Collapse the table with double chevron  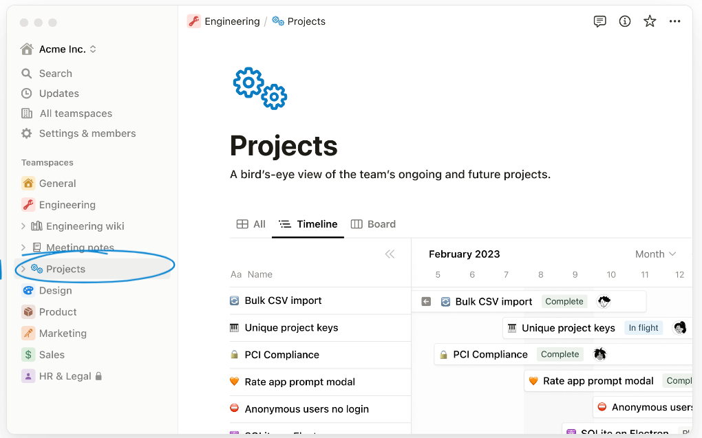click(390, 254)
